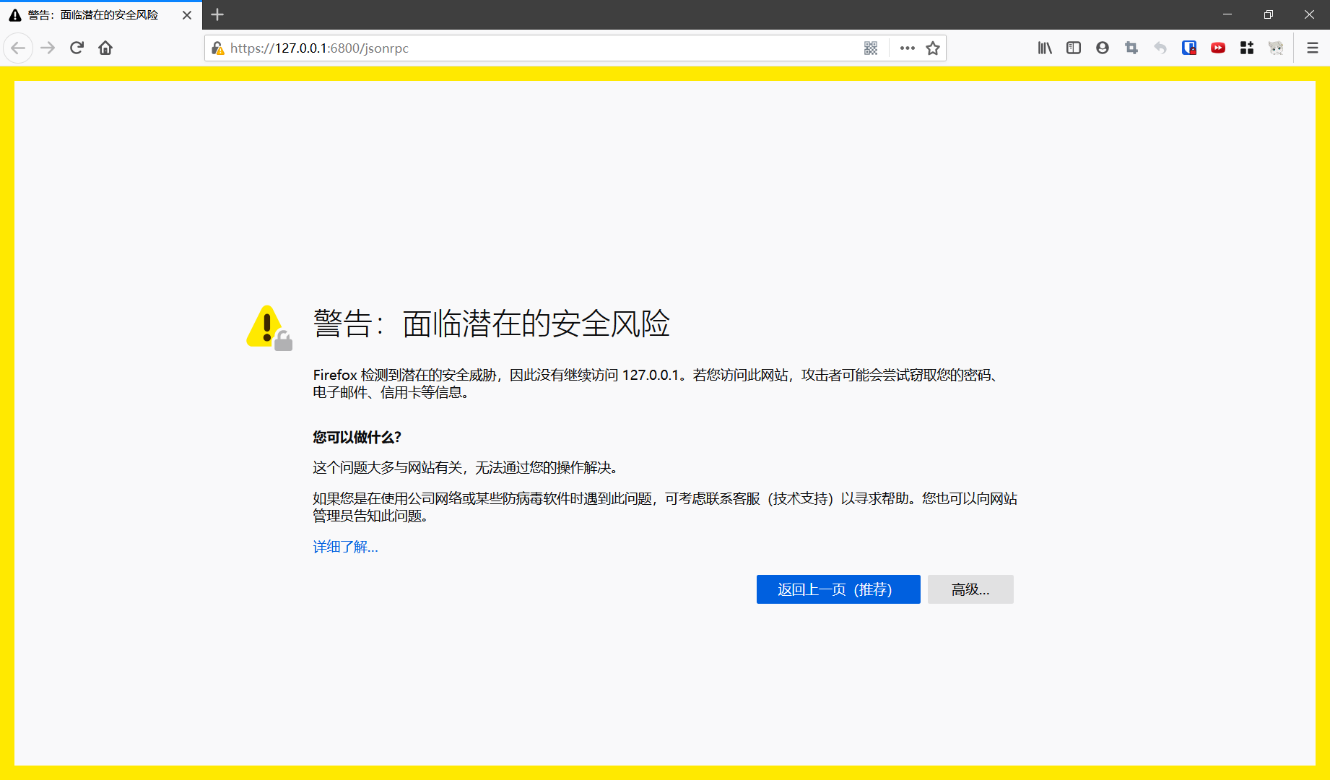
Task: Bookmark this page with star icon
Action: click(x=933, y=48)
